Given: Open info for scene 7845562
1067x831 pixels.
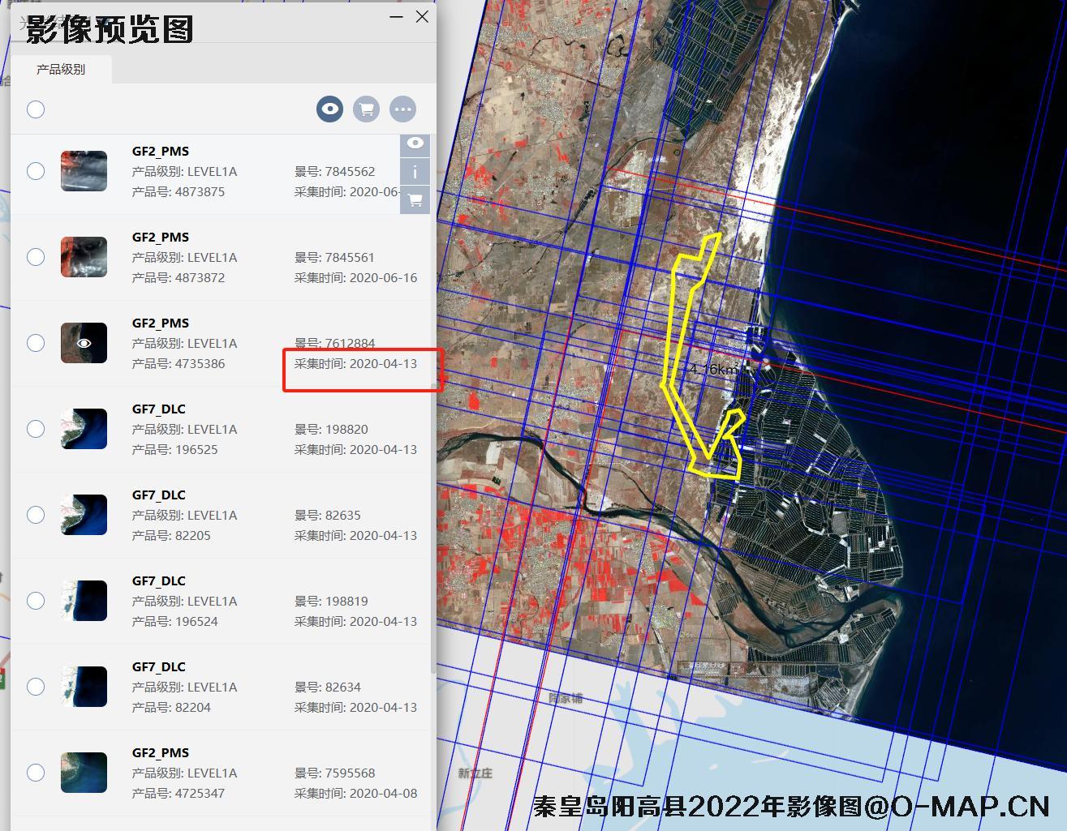Looking at the screenshot, I should click(415, 172).
